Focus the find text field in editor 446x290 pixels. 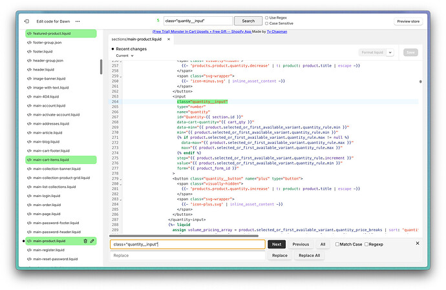[x=187, y=244]
